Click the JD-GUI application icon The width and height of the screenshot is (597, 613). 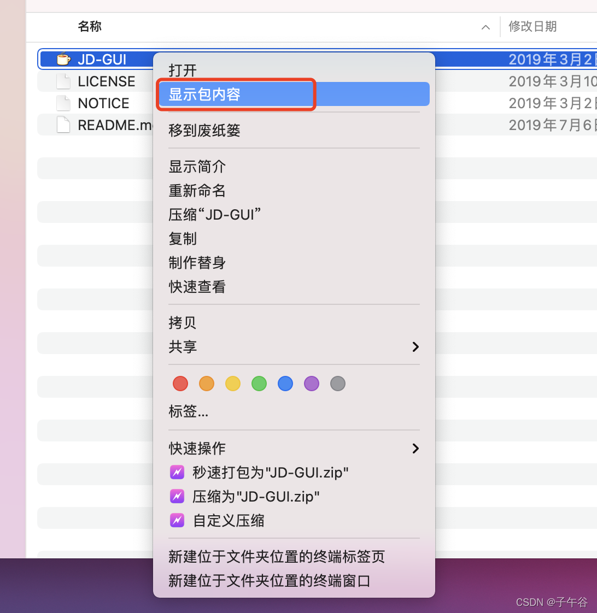(x=62, y=59)
